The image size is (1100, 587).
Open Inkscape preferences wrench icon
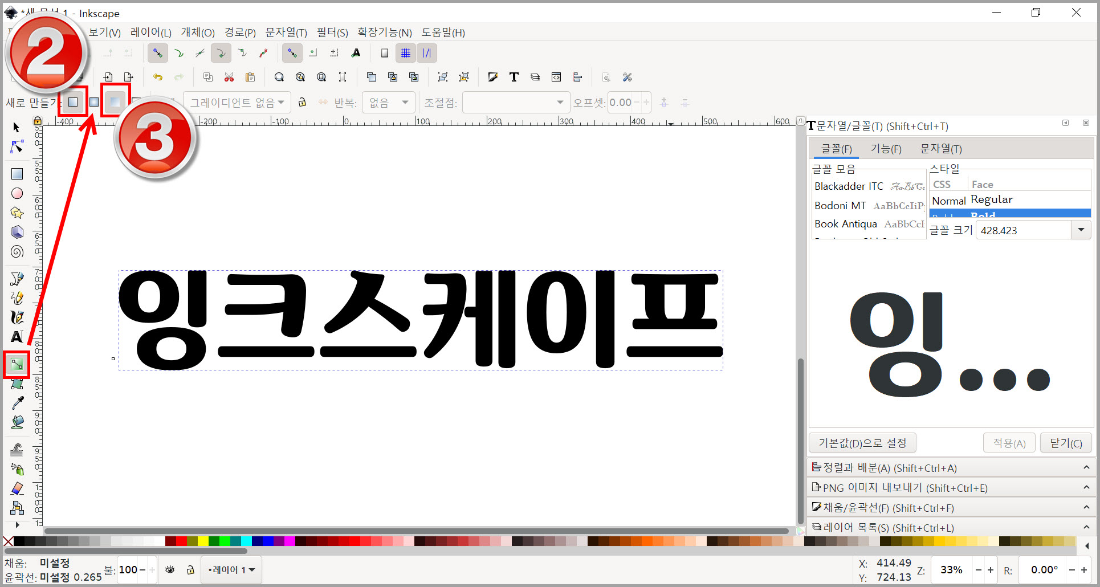[x=628, y=77]
